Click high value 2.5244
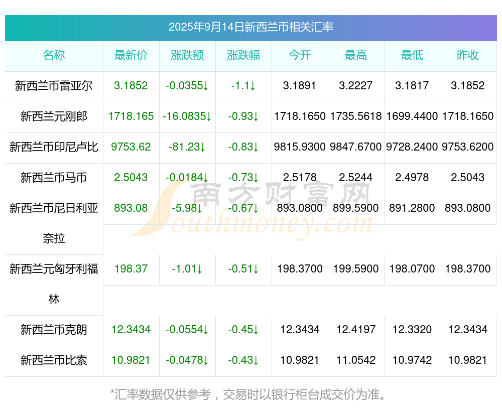 click(x=356, y=177)
